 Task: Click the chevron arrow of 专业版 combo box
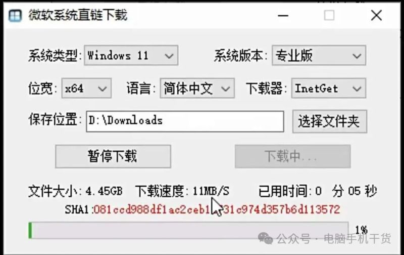coord(357,56)
